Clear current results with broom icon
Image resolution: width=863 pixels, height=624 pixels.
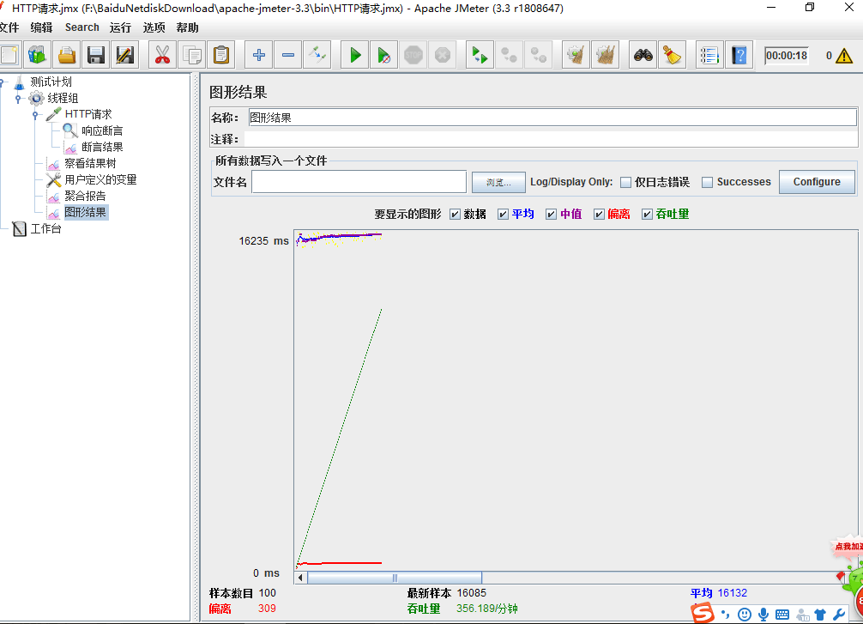[x=576, y=55]
